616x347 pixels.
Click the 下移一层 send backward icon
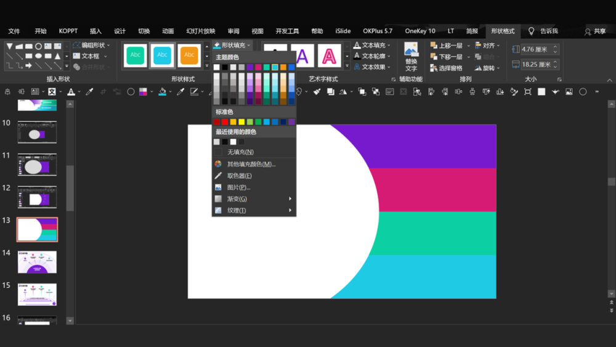pyautogui.click(x=434, y=57)
